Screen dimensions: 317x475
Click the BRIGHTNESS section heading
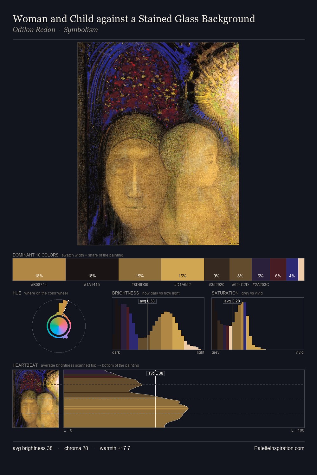pyautogui.click(x=126, y=293)
